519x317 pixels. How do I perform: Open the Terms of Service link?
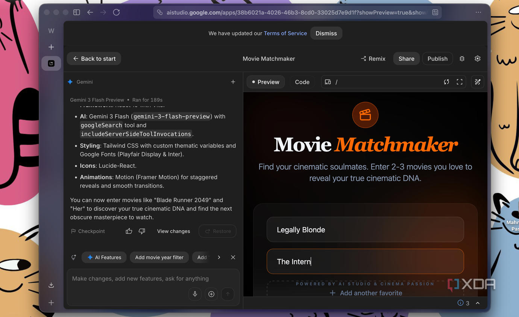pos(285,33)
